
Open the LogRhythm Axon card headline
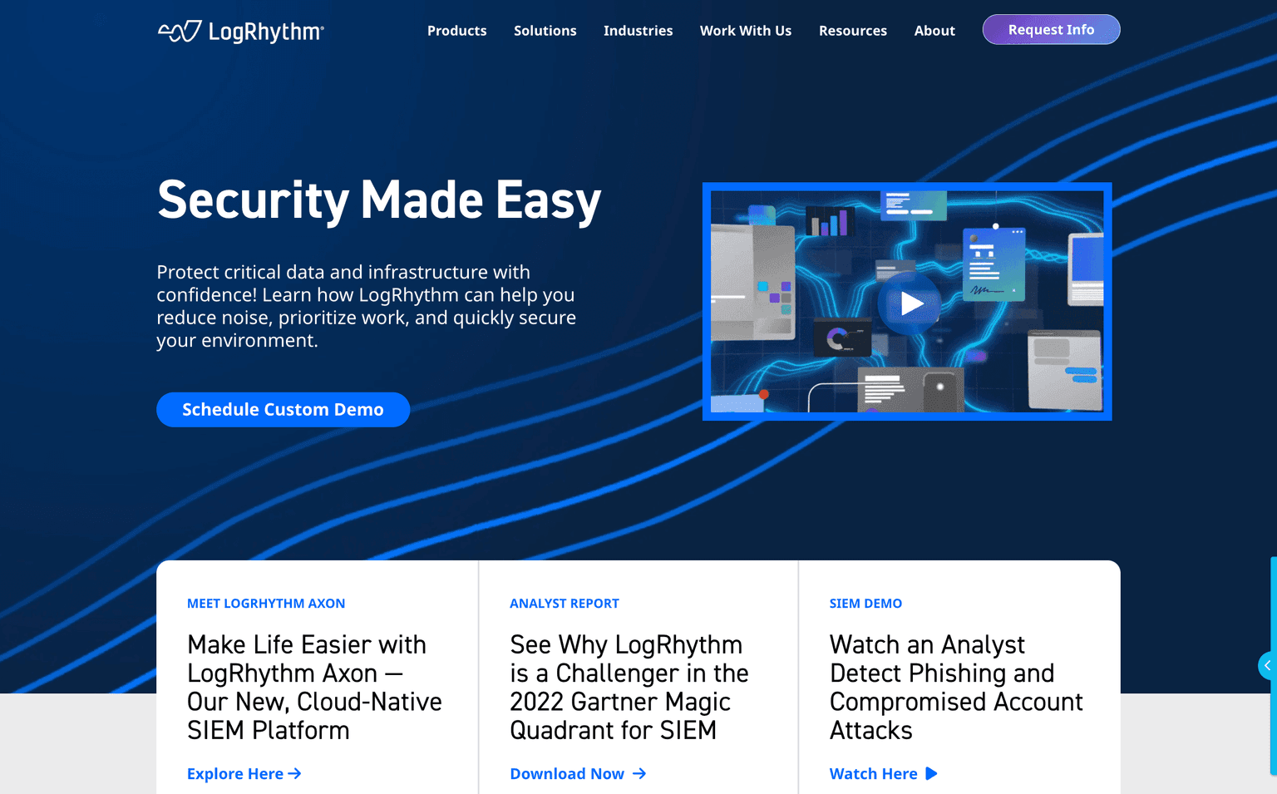point(314,688)
